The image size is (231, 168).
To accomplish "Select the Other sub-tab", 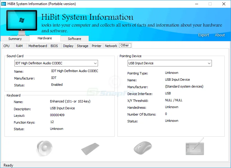I will pos(125,45).
